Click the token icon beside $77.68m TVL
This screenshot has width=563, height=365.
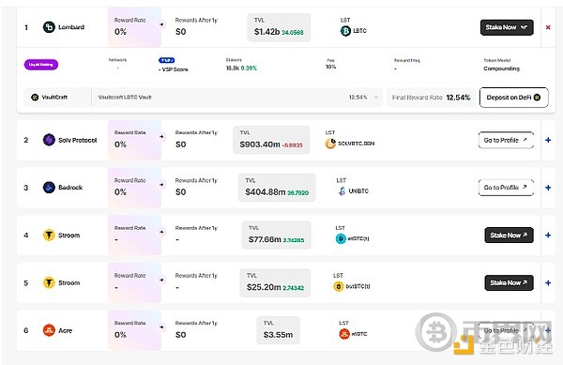point(341,238)
